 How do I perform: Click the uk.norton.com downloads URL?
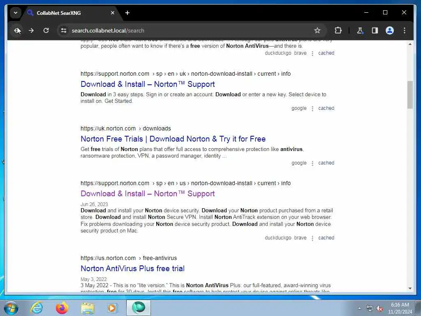126,128
